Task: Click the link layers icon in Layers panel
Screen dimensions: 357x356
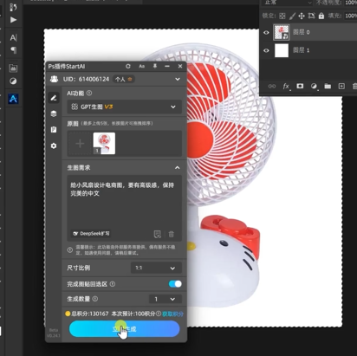Action: pos(271,86)
